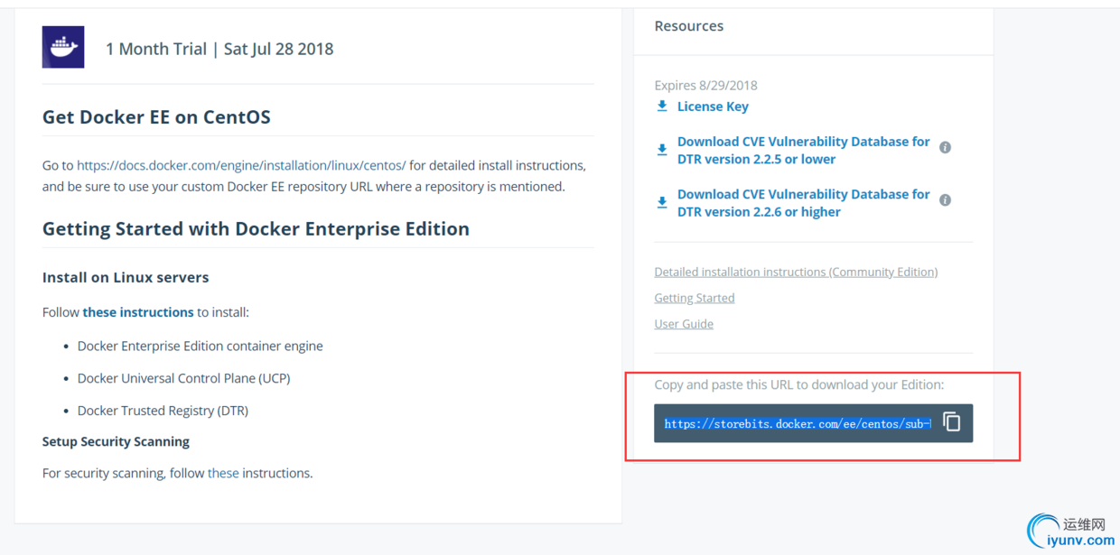Viewport: 1120px width, 555px height.
Task: Click the Docker whale logo icon
Action: pyautogui.click(x=63, y=47)
